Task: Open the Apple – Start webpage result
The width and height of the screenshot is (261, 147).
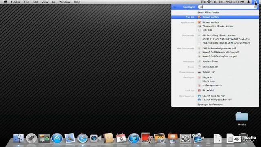Action: [215, 62]
